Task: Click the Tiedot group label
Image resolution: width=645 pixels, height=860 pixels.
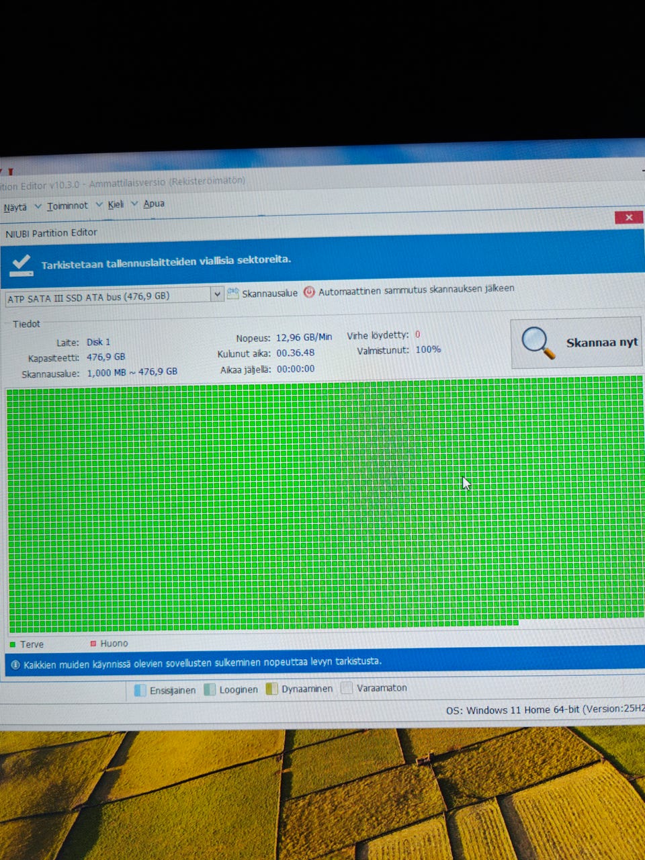Action: [26, 324]
